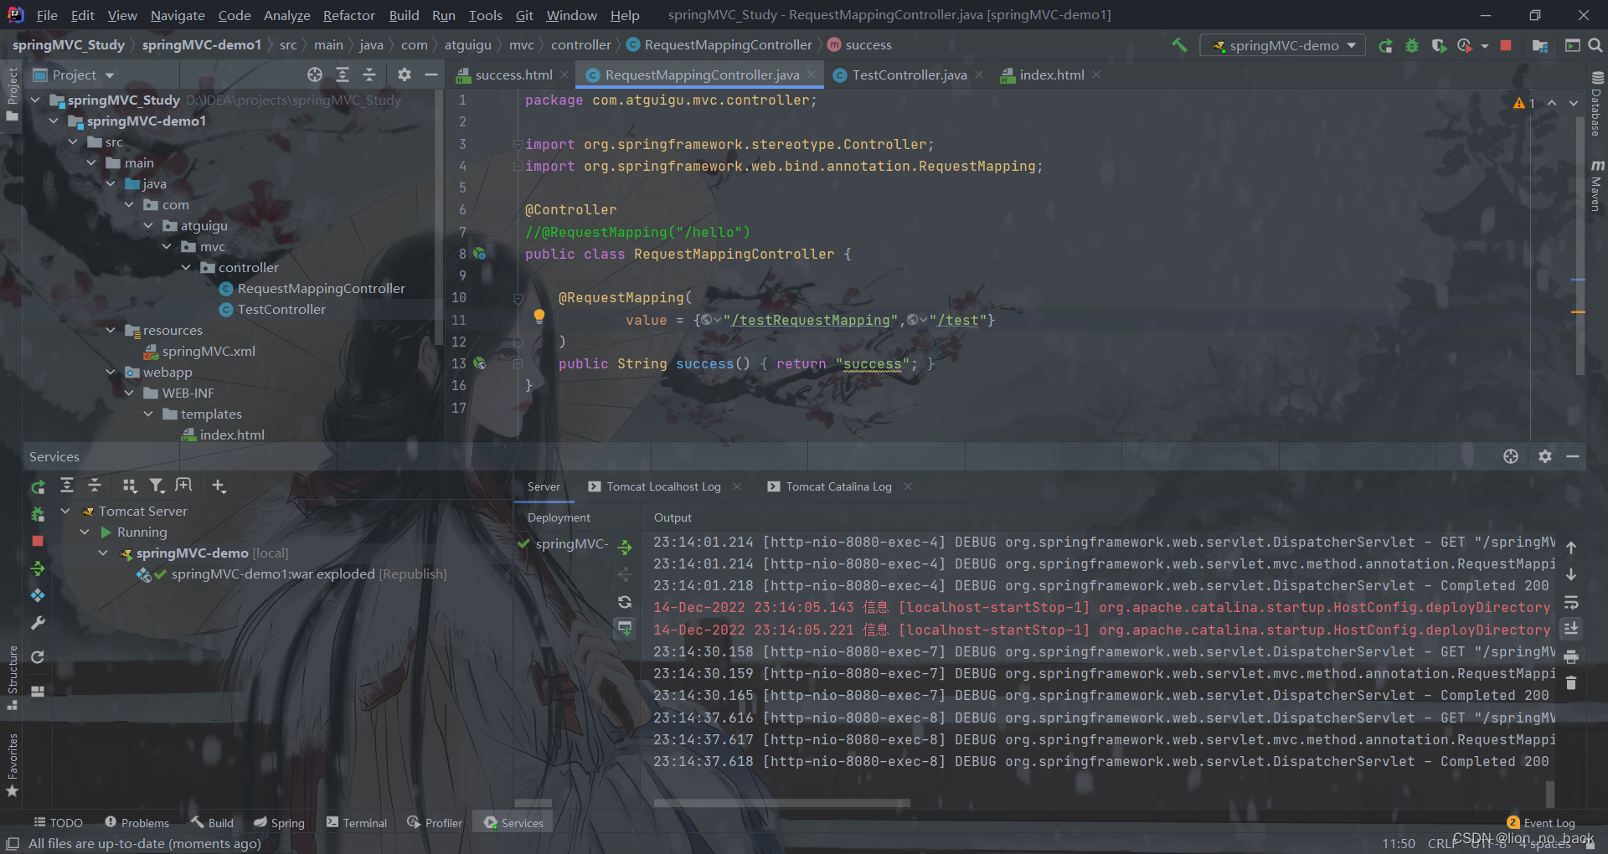Hide the Project tool window
Image resolution: width=1608 pixels, height=854 pixels.
[x=431, y=75]
